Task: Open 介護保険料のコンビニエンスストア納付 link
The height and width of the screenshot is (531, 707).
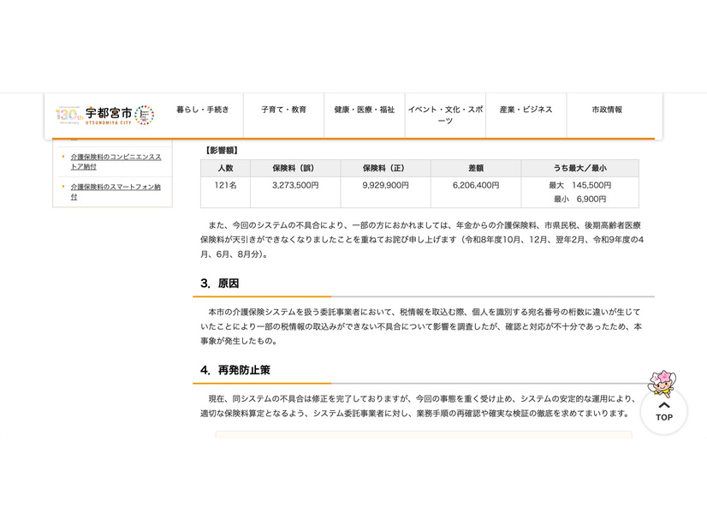Action: click(x=116, y=162)
